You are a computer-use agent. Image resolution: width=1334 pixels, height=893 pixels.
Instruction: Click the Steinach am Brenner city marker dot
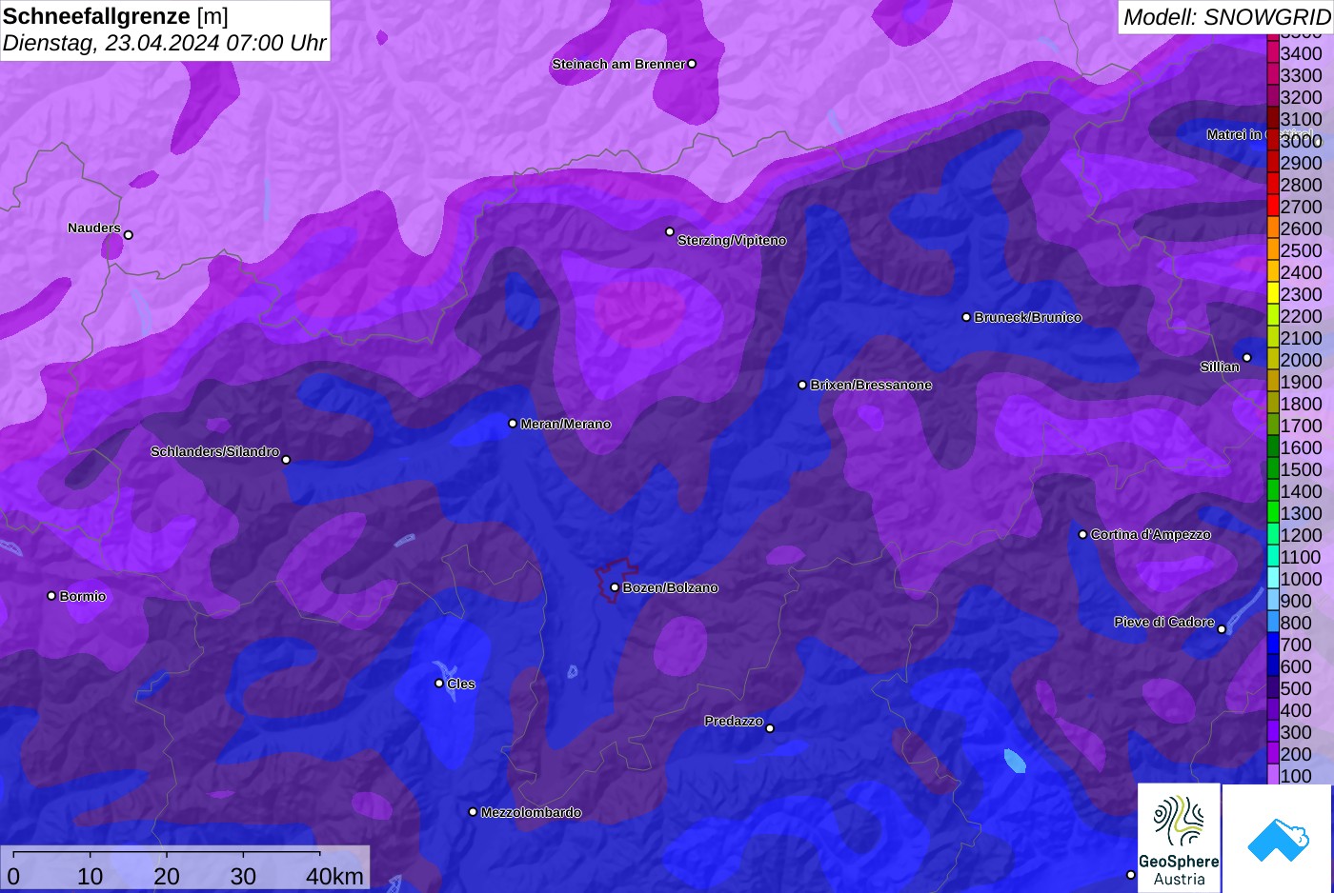click(x=692, y=64)
